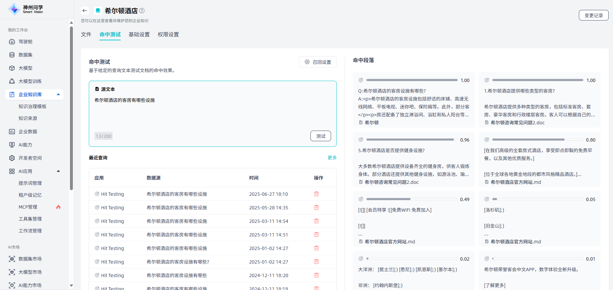Click the 数据源 column header
The width and height of the screenshot is (613, 290).
pyautogui.click(x=154, y=178)
